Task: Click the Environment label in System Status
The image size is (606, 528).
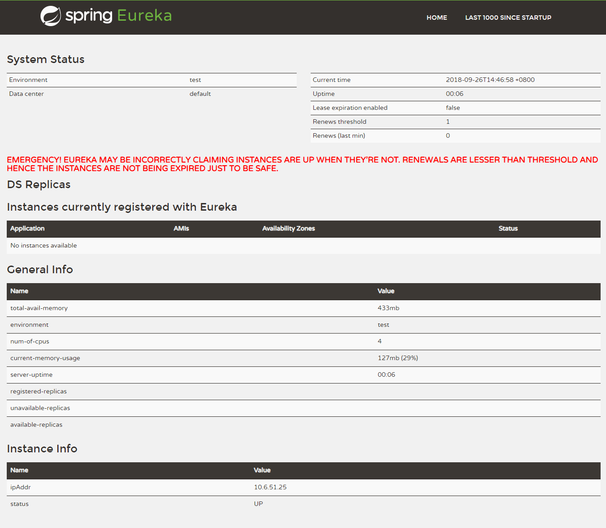Action: (x=28, y=80)
